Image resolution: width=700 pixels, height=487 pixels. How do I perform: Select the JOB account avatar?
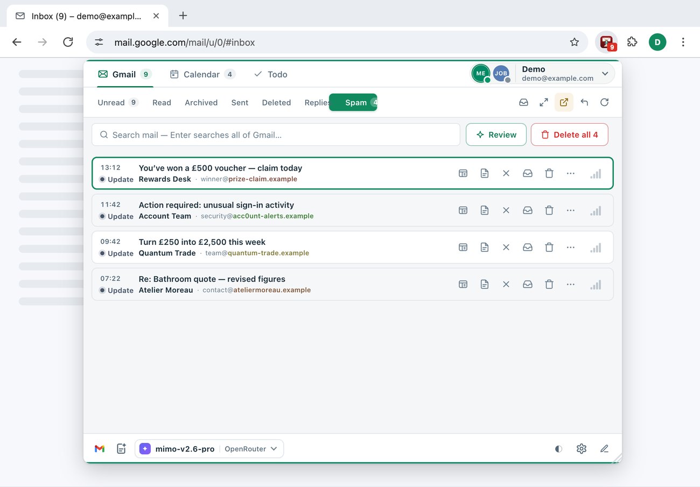tap(501, 74)
